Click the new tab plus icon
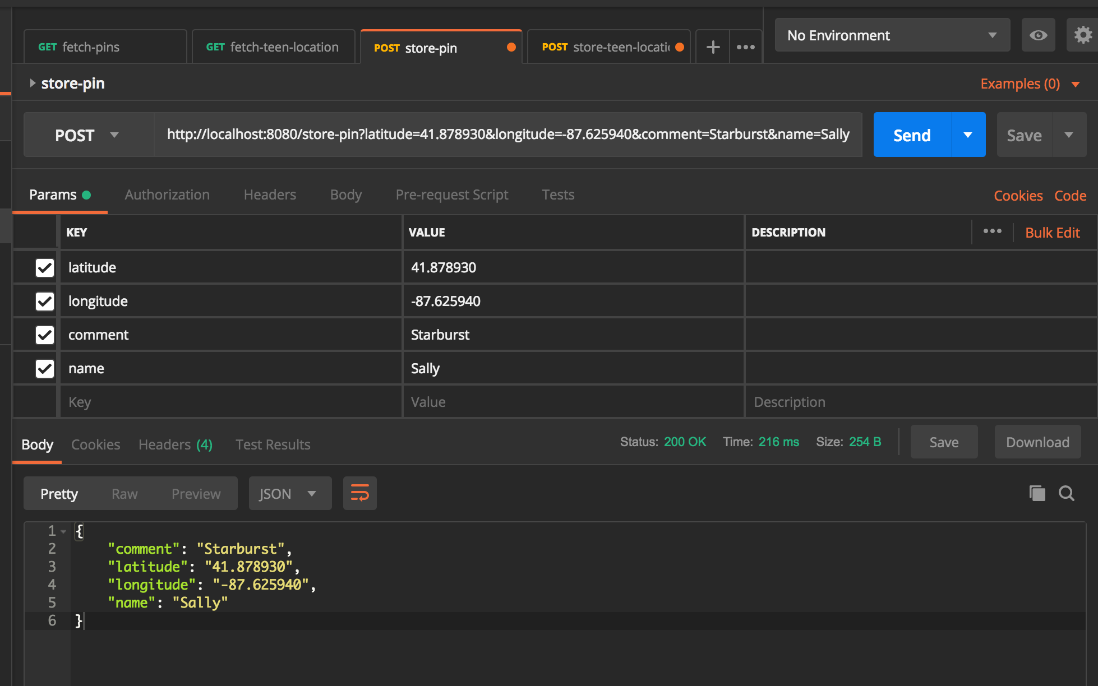 click(x=713, y=47)
